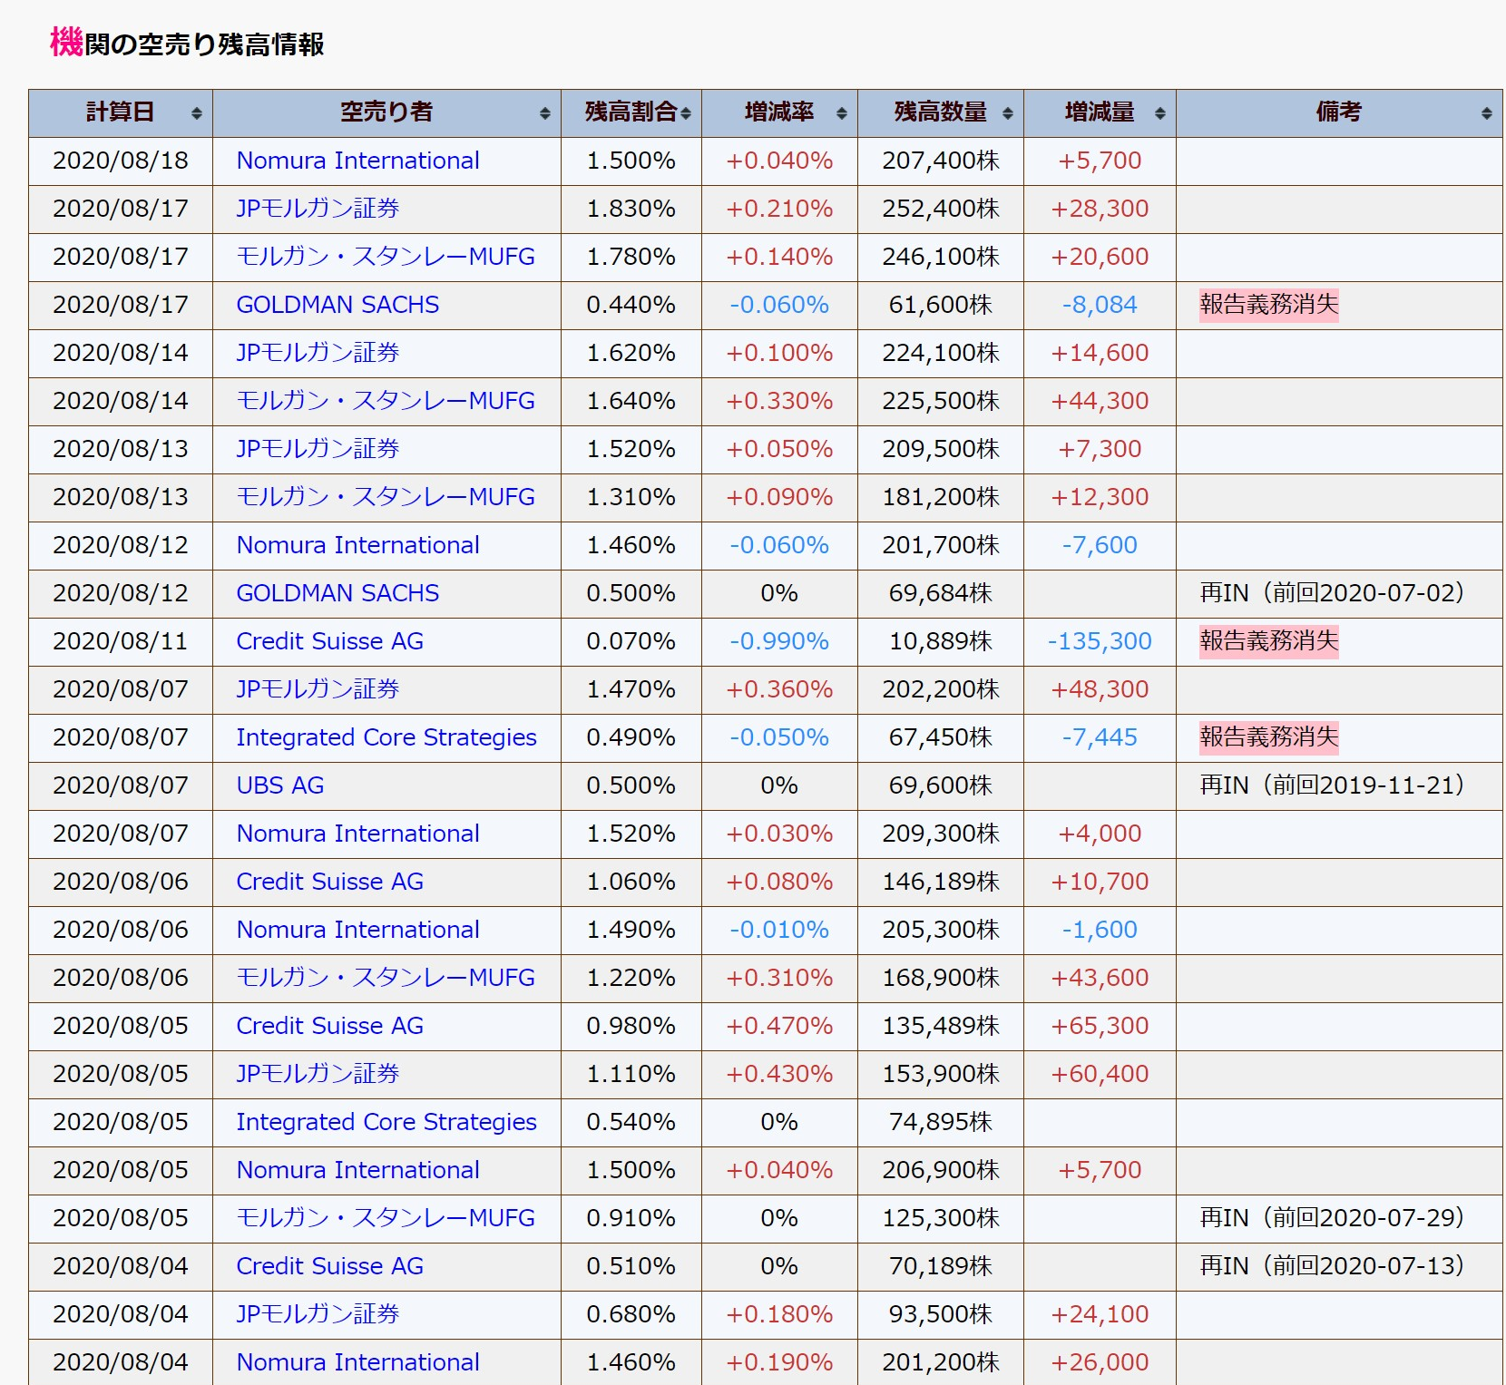This screenshot has height=1385, width=1506.
Task: Sort table by 空売り者 column arrows
Action: coord(545,113)
